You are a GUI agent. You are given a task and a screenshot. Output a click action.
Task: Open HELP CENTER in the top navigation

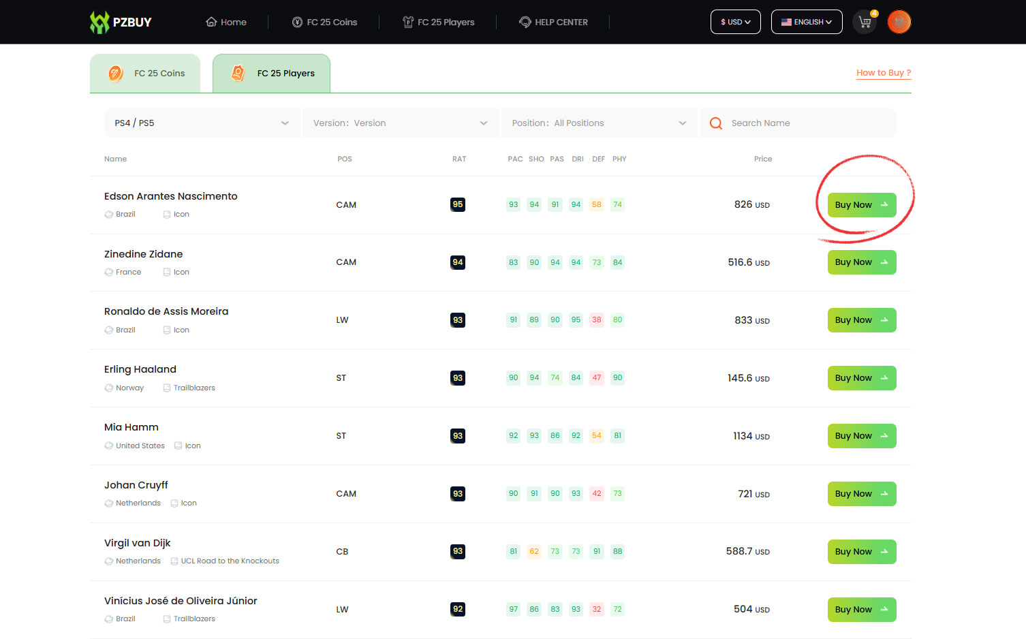tap(554, 22)
